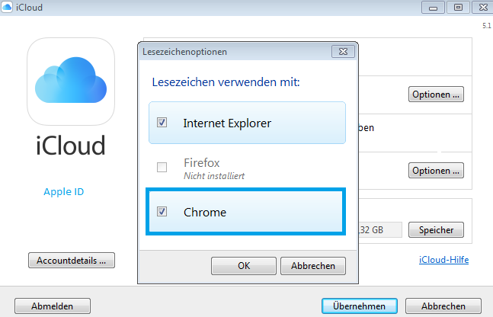Apply changes with Übernehmen
Image resolution: width=493 pixels, height=317 pixels.
(359, 306)
